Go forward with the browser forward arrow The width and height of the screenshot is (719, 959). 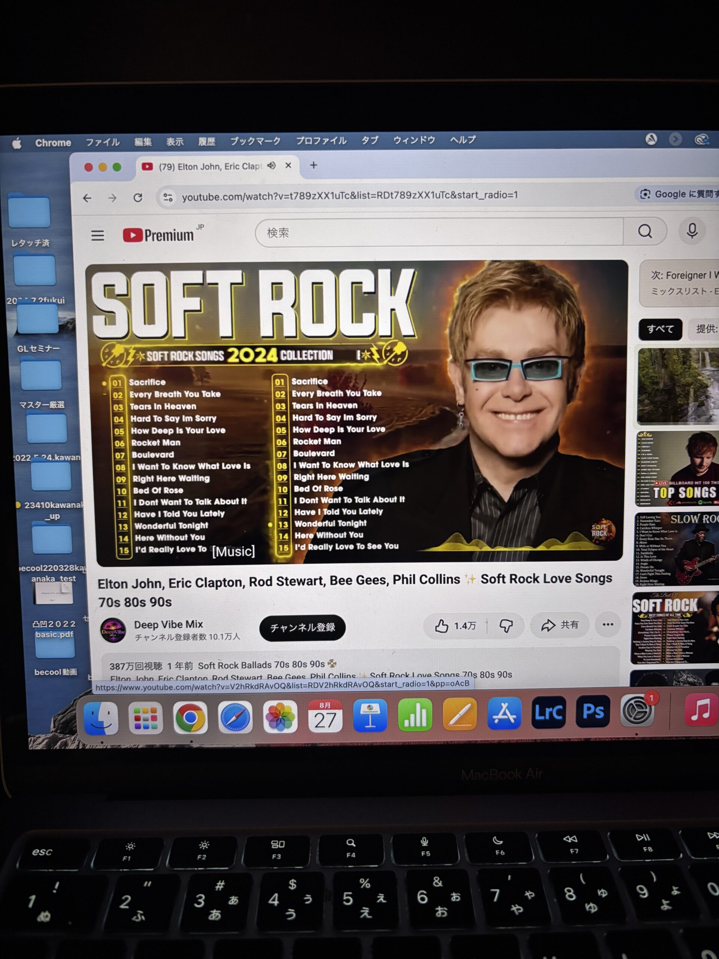pos(113,198)
